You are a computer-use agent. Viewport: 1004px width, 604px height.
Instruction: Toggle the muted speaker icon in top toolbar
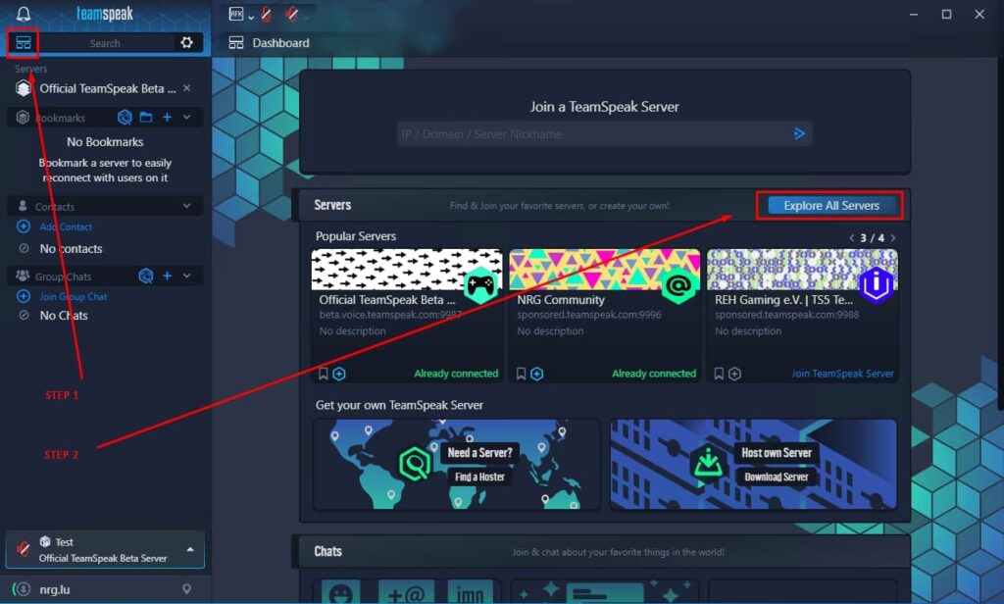[x=292, y=14]
